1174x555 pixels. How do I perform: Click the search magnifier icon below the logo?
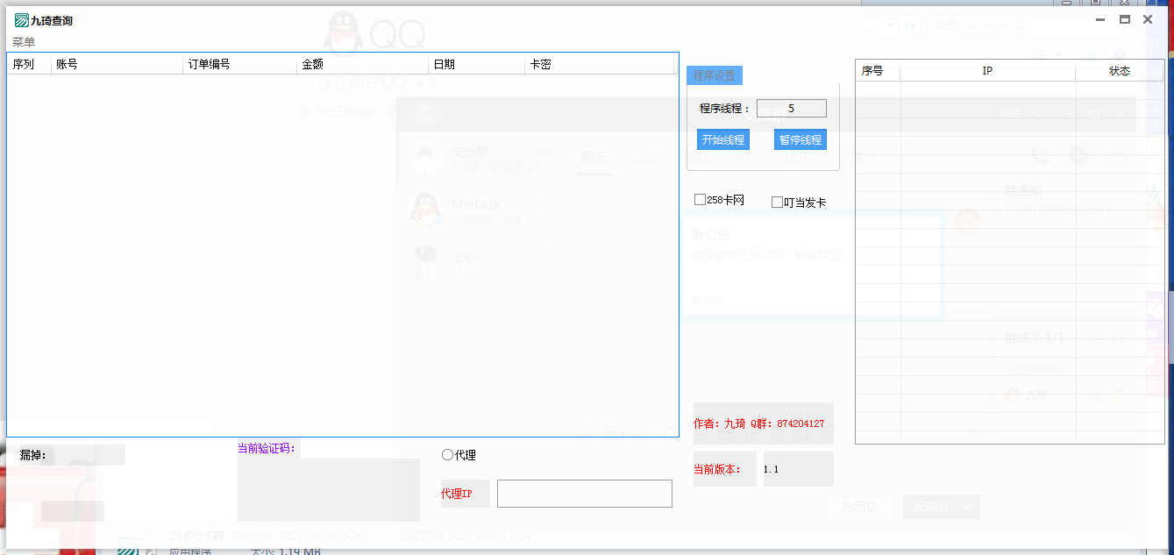click(x=424, y=114)
